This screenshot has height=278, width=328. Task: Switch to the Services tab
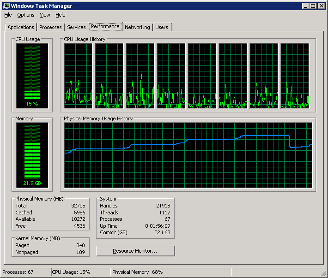click(76, 27)
